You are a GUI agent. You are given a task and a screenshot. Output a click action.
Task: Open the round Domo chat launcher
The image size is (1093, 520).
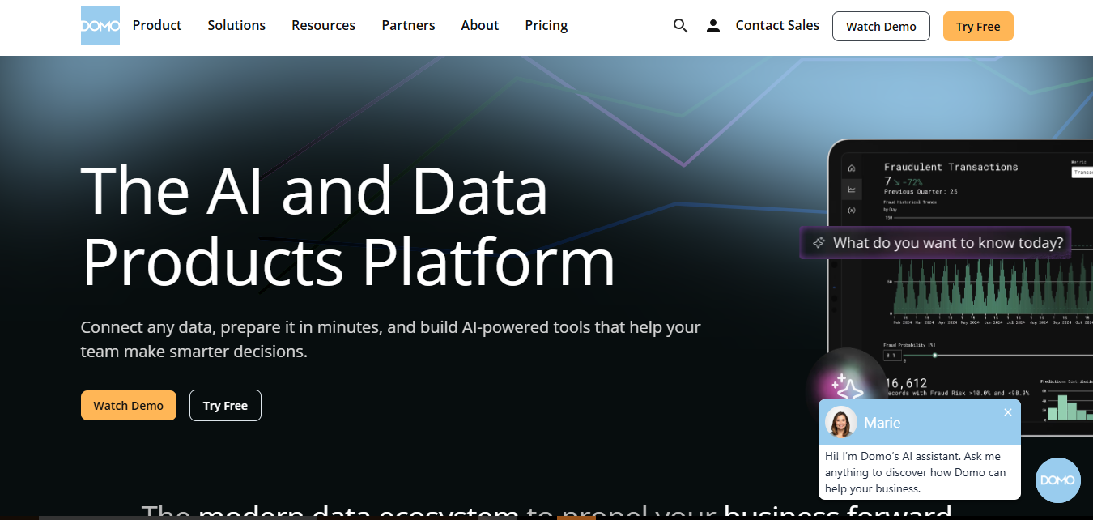(1057, 480)
